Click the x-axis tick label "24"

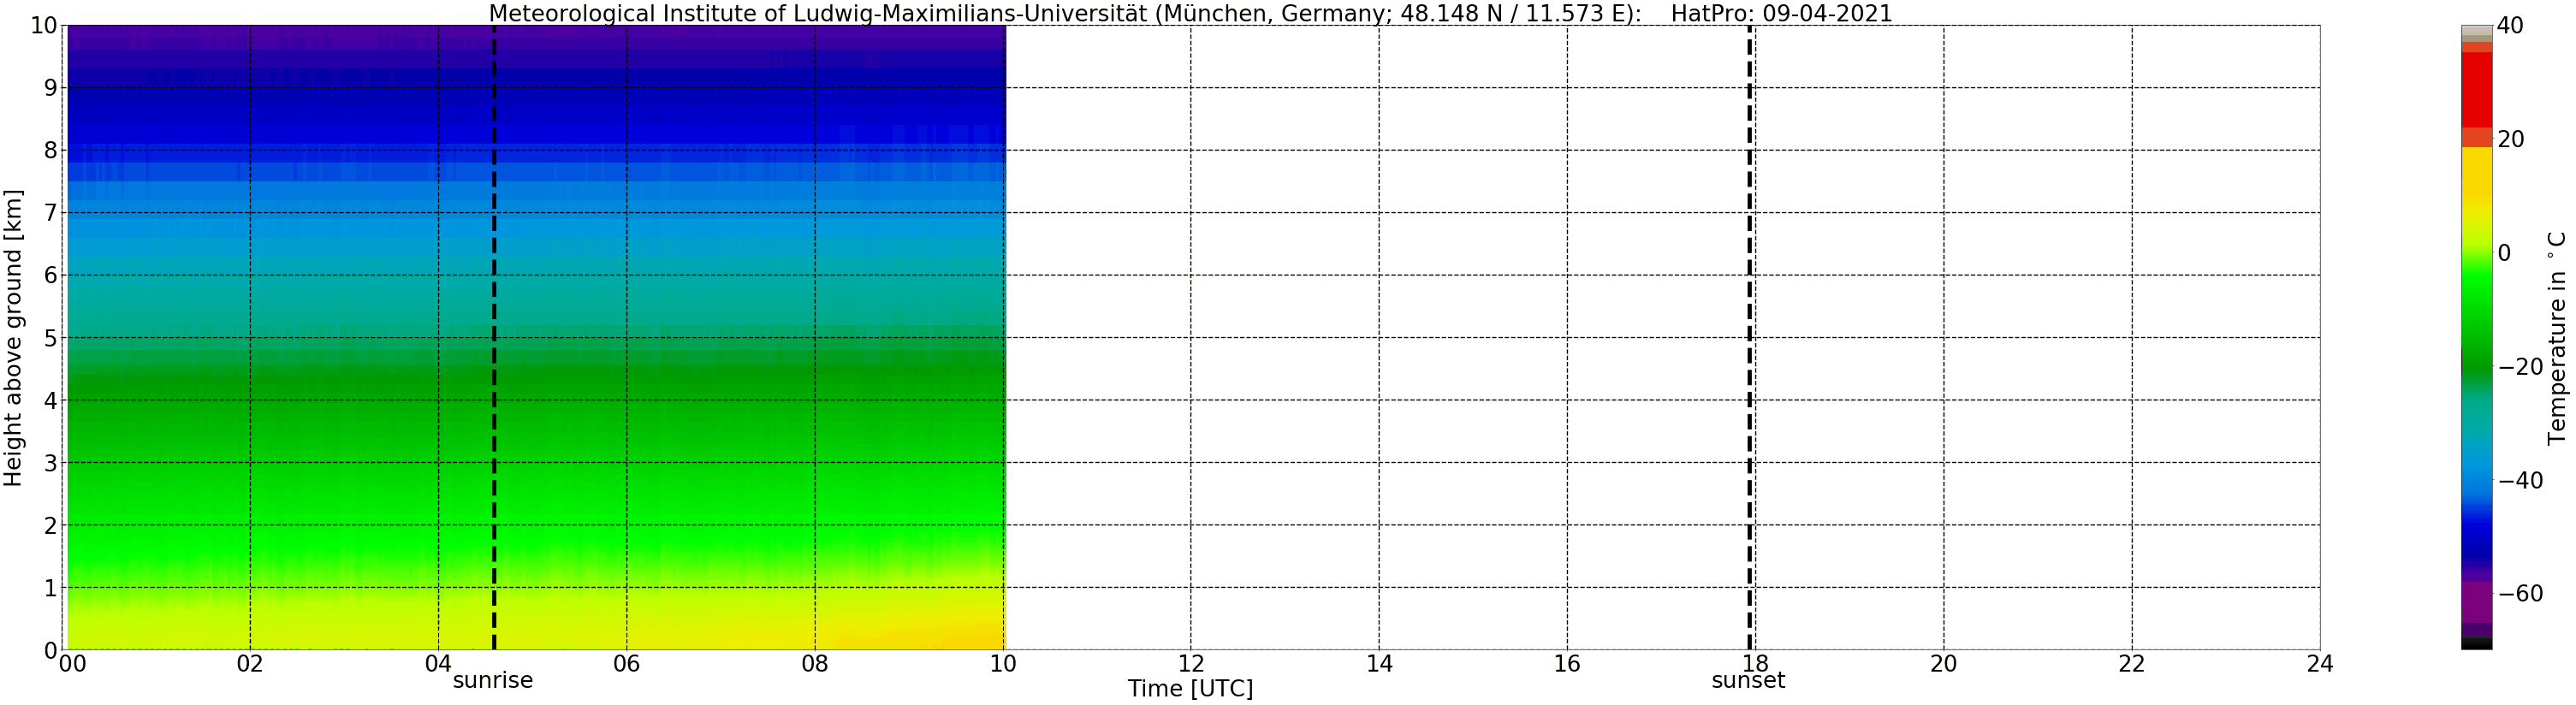2320,663
